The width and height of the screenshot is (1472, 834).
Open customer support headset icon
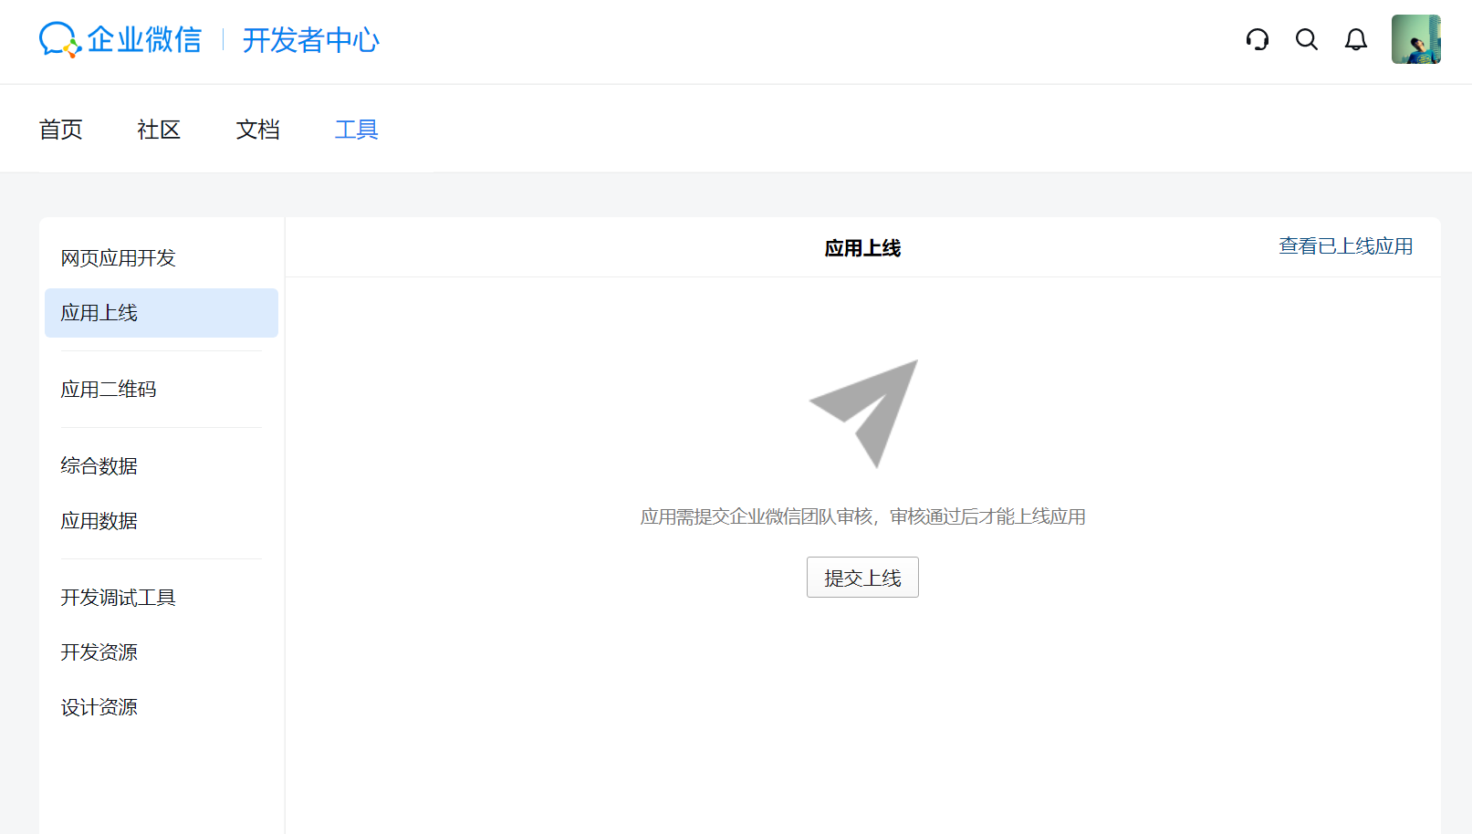[1257, 39]
